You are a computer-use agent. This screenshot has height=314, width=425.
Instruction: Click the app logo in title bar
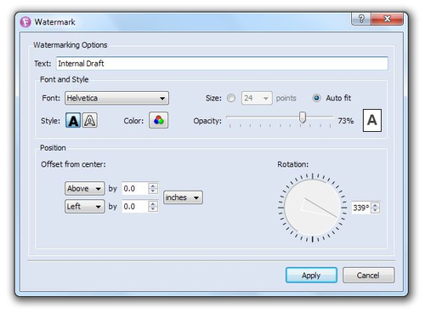click(x=25, y=22)
